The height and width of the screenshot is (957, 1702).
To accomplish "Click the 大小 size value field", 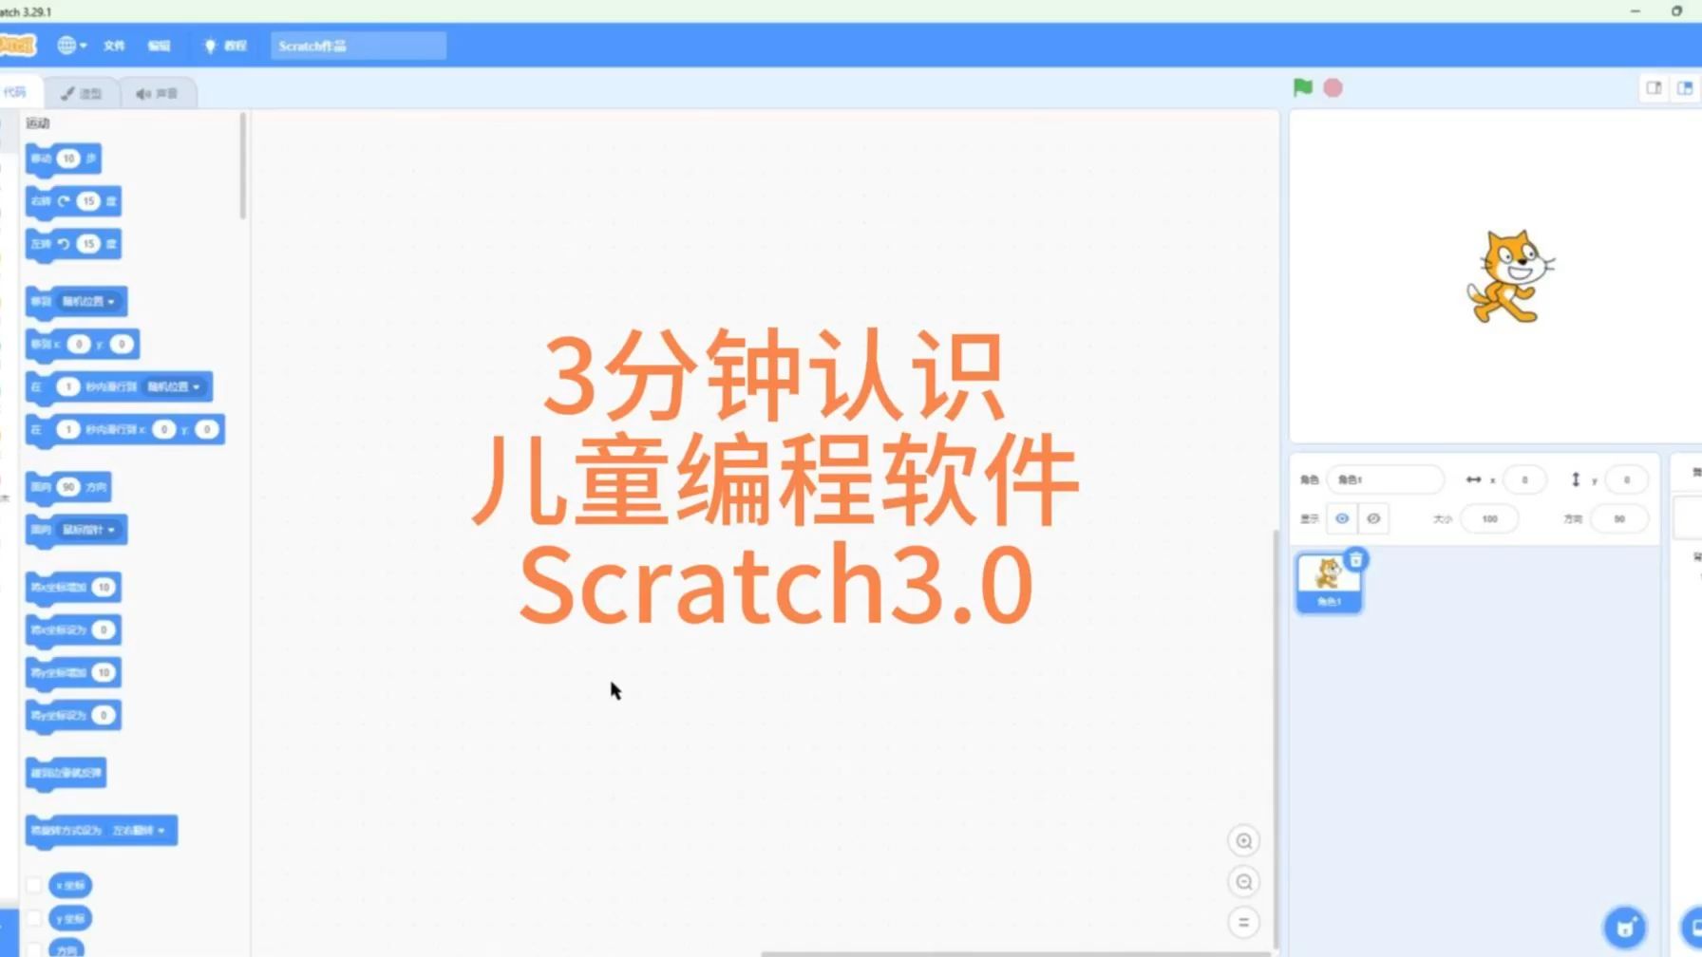I will click(x=1489, y=518).
